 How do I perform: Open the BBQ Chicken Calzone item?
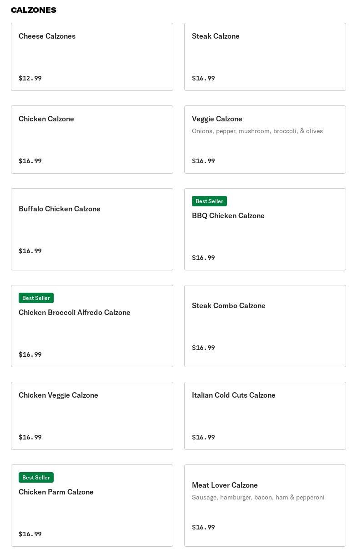[265, 230]
